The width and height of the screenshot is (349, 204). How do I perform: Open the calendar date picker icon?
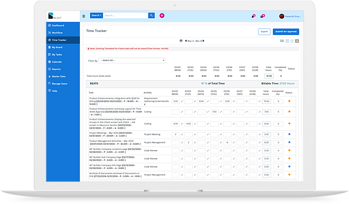[181, 41]
